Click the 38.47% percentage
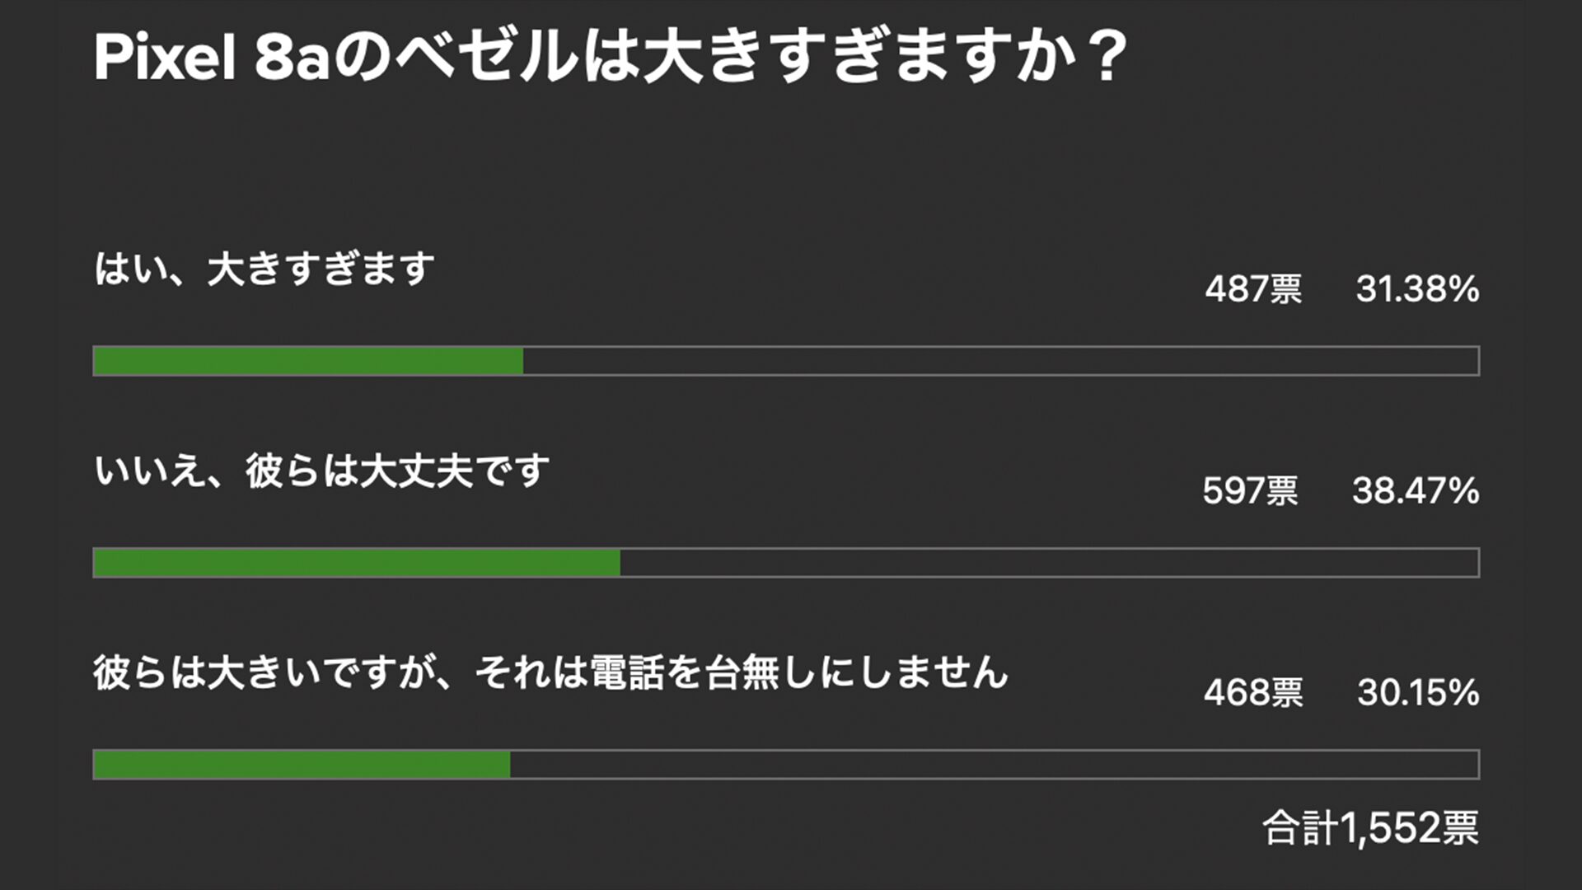The image size is (1582, 890). 1416,491
